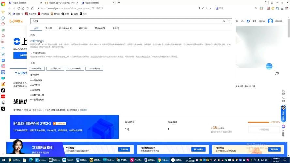Open the browser main menu icon
The height and width of the screenshot is (163, 290).
click(x=286, y=8)
